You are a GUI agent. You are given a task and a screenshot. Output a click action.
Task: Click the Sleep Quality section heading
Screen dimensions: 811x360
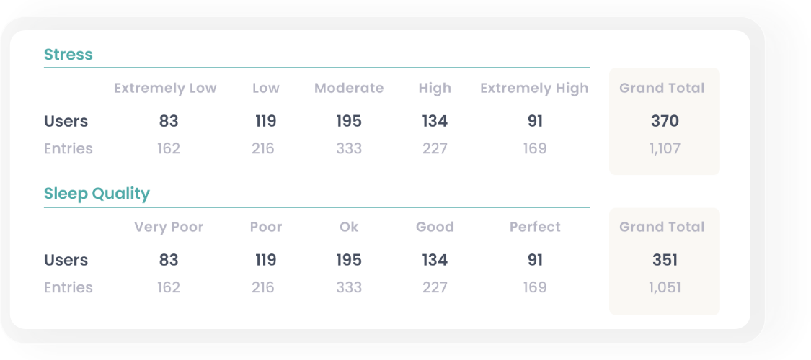pos(97,194)
